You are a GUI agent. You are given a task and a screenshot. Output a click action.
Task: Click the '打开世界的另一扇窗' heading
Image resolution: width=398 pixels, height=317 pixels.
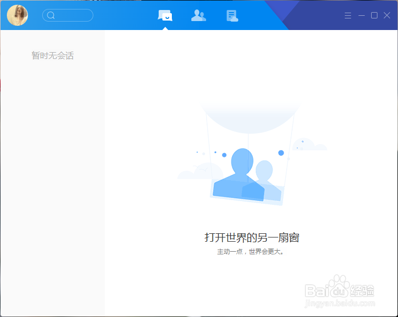point(252,237)
